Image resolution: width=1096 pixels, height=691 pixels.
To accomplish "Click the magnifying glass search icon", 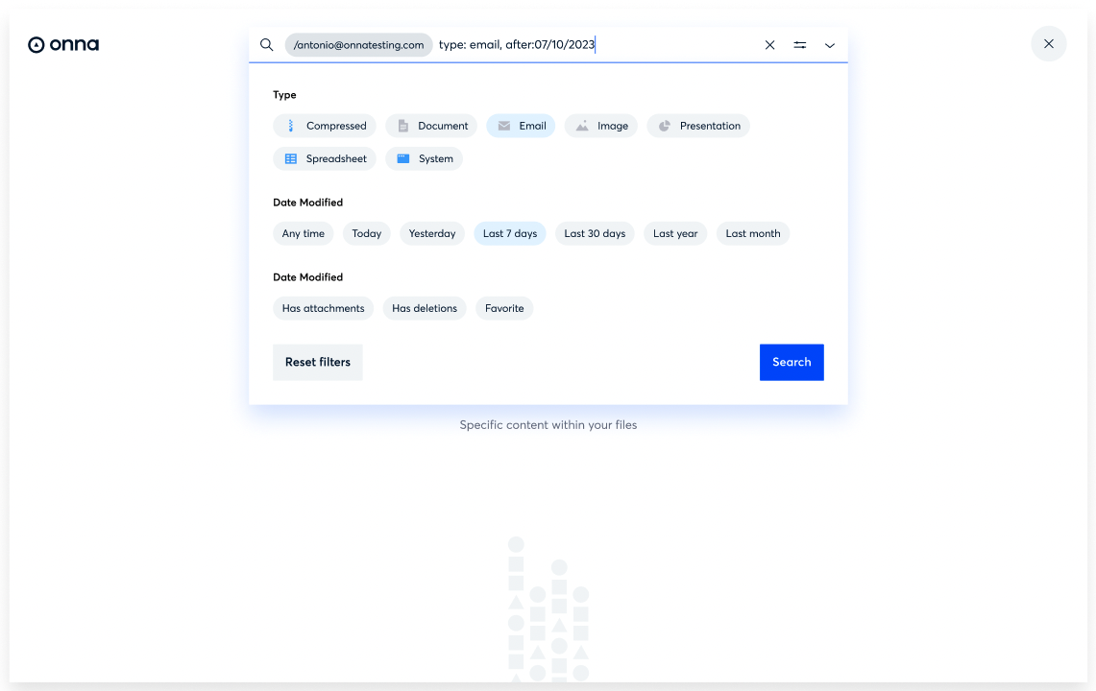I will [266, 45].
